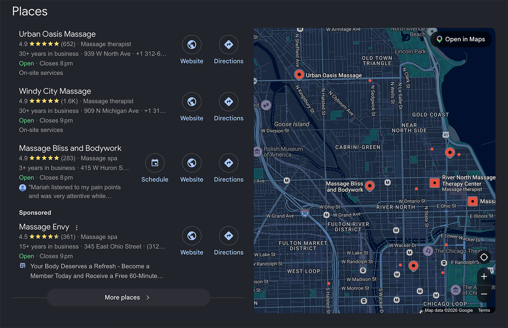Open Massage Bliss and Bodywork listing title
The width and height of the screenshot is (508, 328).
point(70,148)
